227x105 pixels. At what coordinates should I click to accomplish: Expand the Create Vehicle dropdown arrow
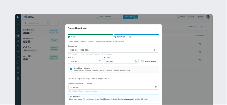tap(136, 17)
